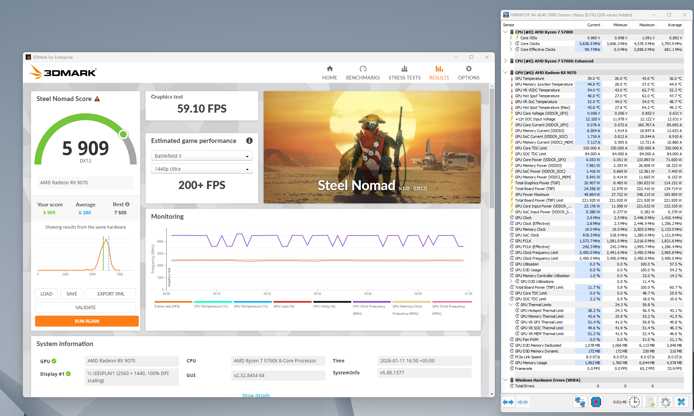
Task: Open HWiNFO remote network monitoring icon
Action: coord(580,402)
